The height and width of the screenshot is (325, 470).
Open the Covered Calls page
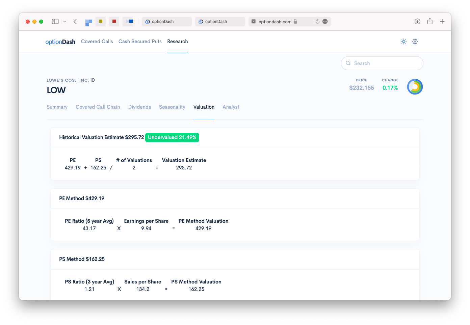pyautogui.click(x=97, y=42)
